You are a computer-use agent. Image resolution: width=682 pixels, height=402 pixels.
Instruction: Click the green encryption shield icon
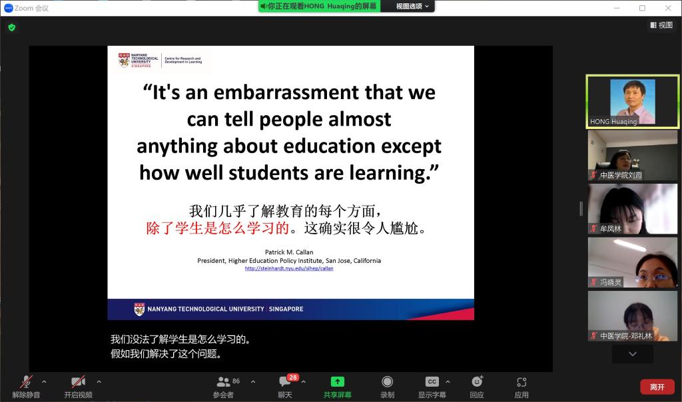[x=11, y=27]
